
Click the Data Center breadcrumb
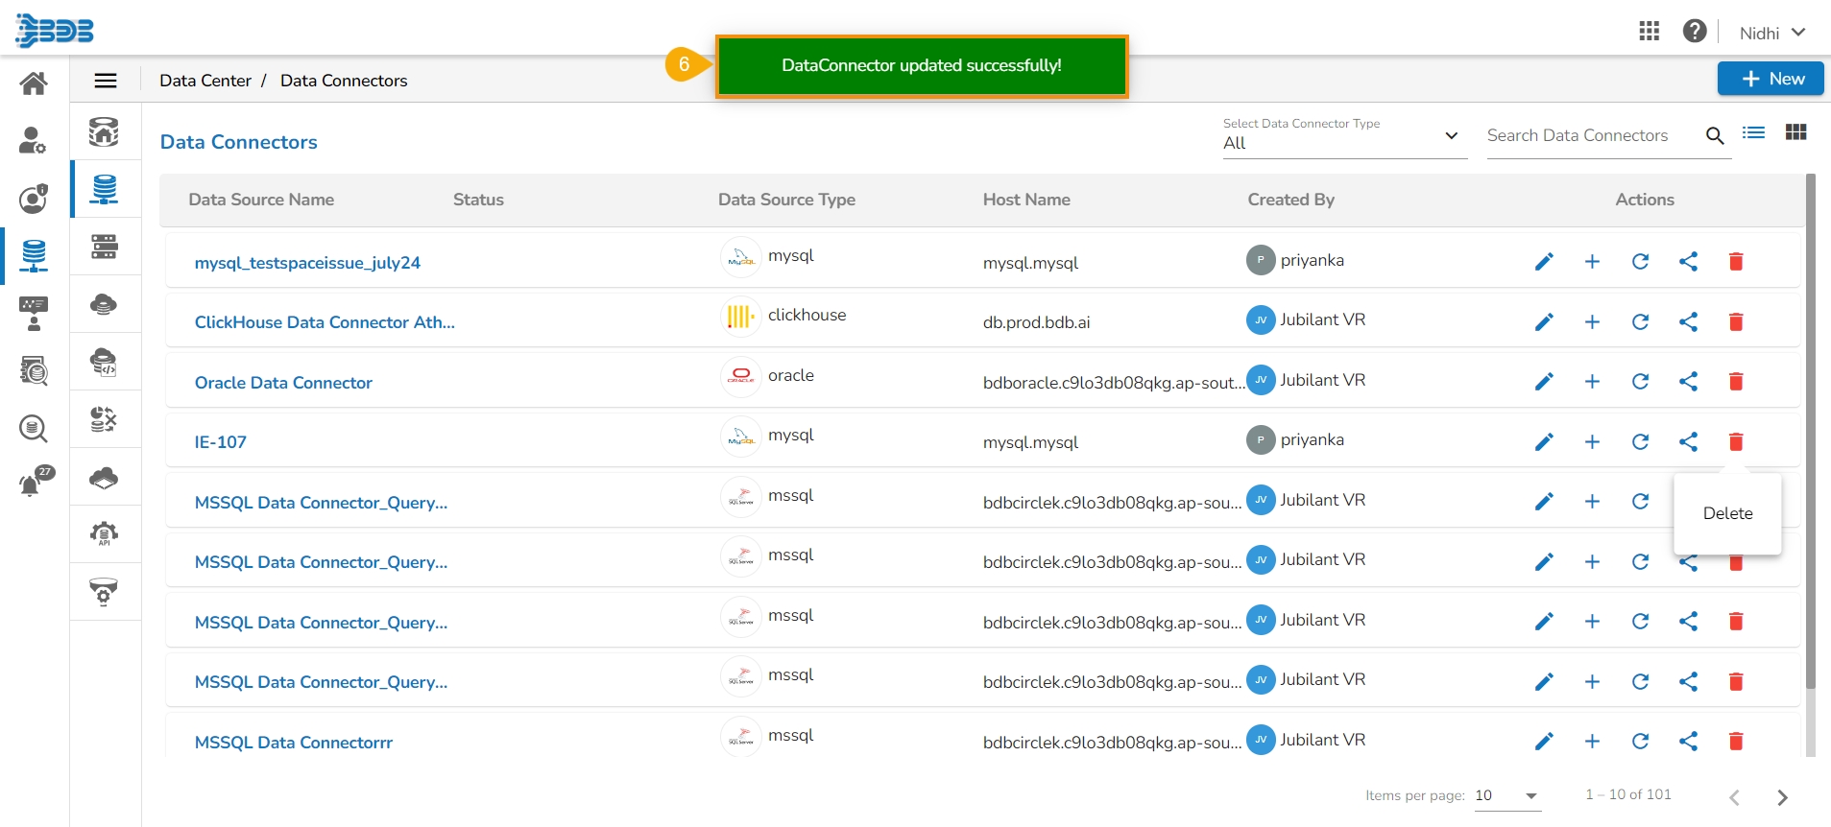click(205, 81)
